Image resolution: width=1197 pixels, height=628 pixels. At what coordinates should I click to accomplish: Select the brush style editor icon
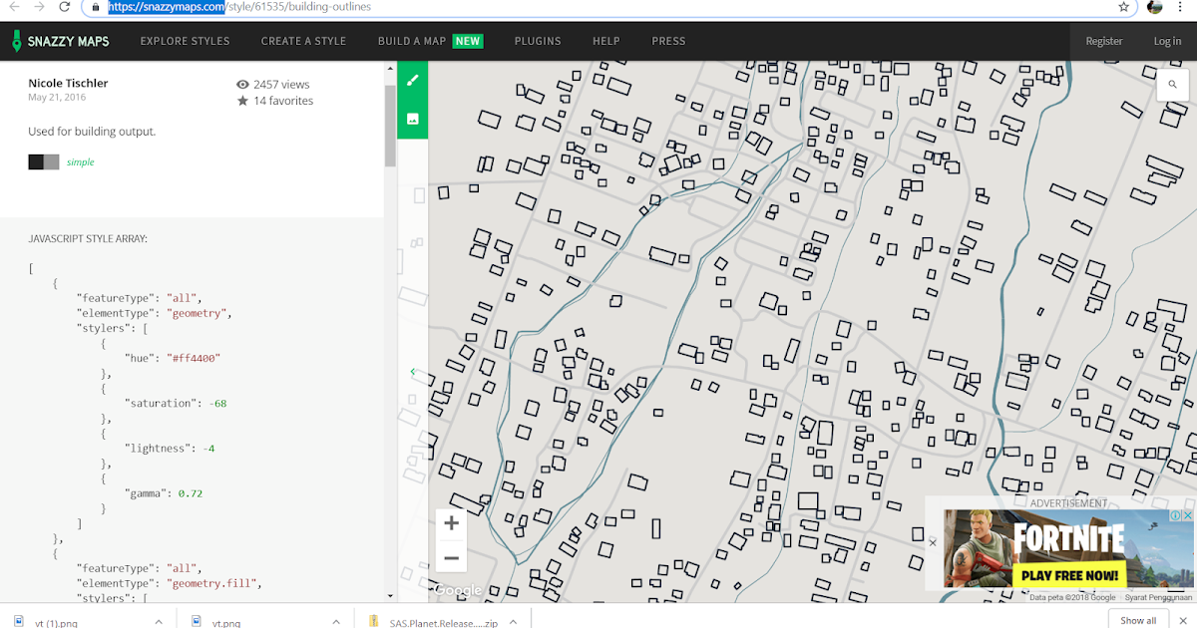[x=413, y=80]
